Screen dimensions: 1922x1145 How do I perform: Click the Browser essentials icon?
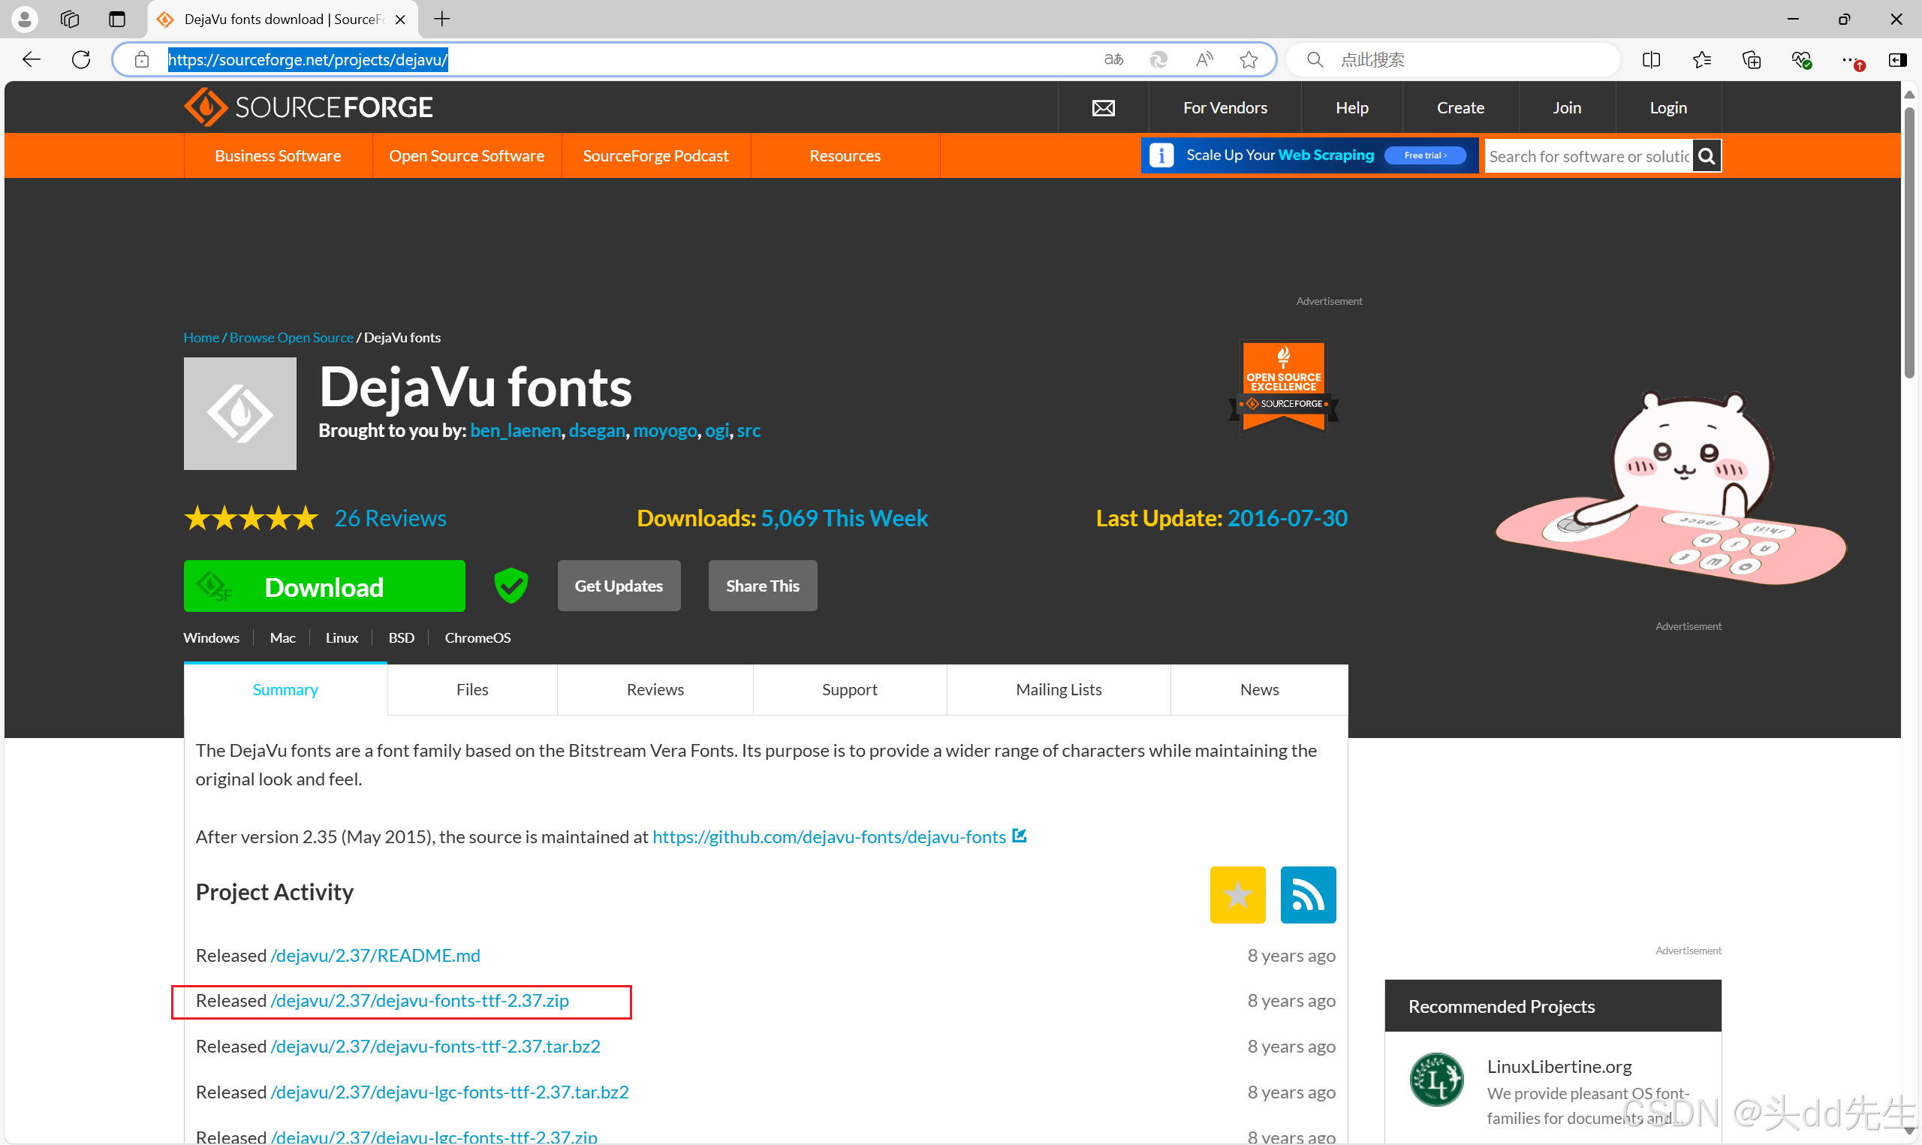click(1802, 59)
